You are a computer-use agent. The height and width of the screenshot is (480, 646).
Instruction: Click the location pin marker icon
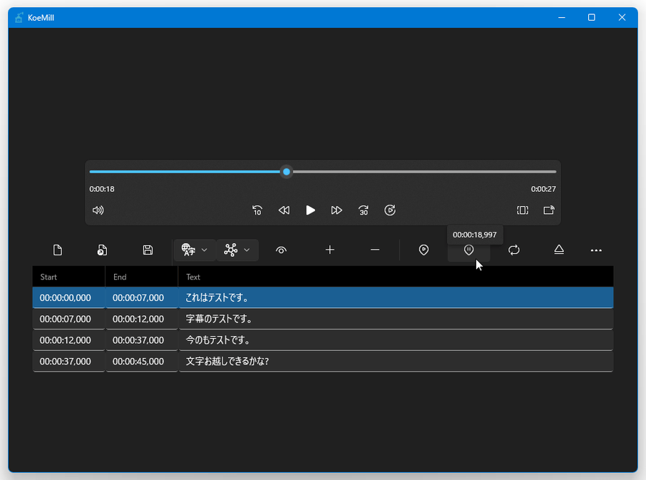click(x=424, y=250)
